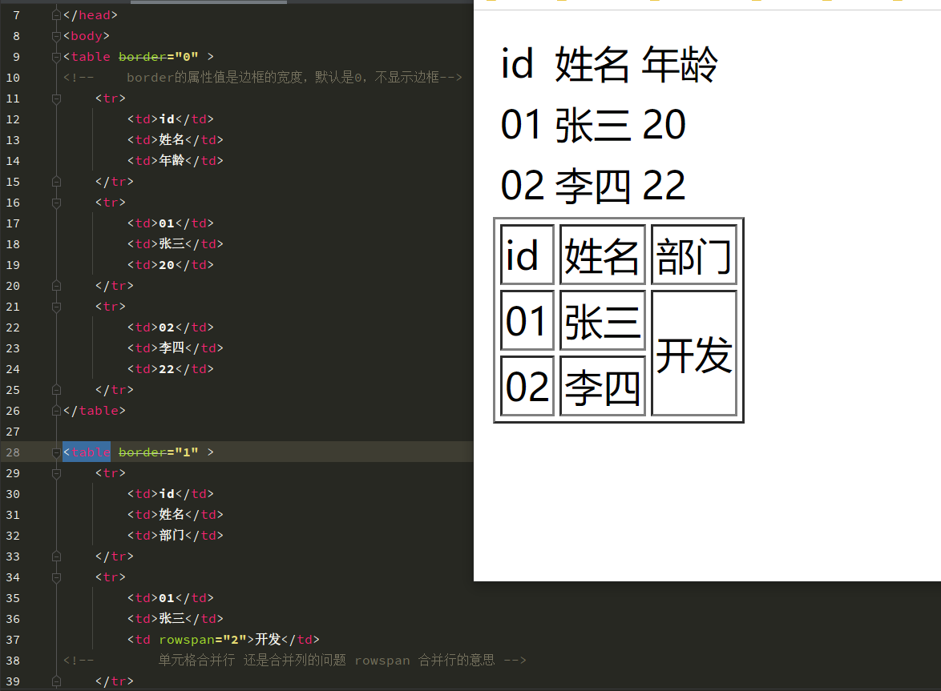Click the fold arrow beside line 39
Image resolution: width=941 pixels, height=691 pixels.
[x=55, y=680]
